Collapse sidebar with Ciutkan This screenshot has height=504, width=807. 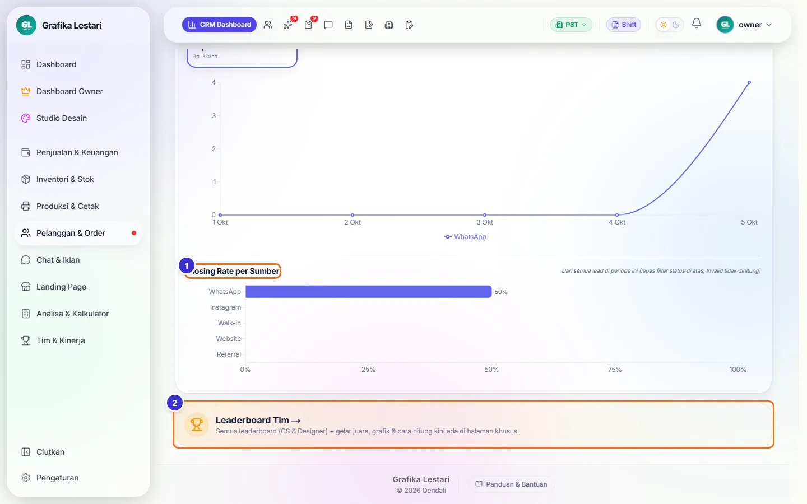tap(78, 452)
